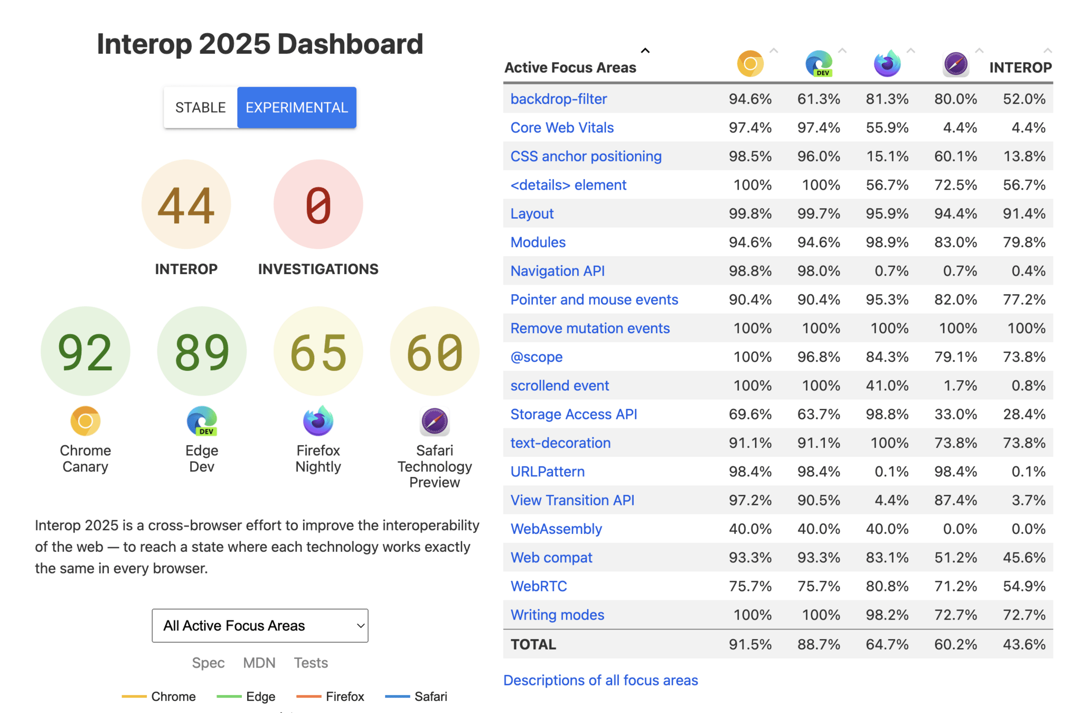Open the All Active Focus Areas dropdown

click(260, 625)
